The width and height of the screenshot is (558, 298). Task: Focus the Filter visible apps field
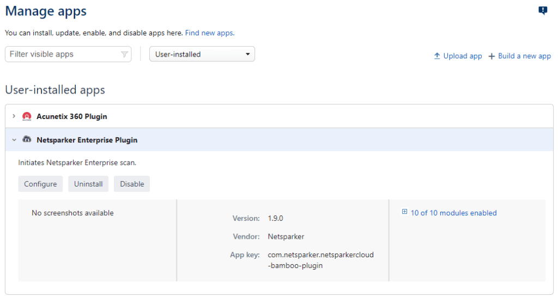point(63,54)
